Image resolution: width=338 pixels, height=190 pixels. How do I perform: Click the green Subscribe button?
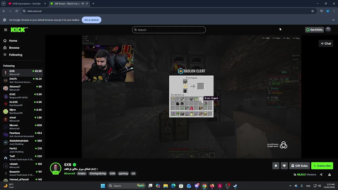322,166
